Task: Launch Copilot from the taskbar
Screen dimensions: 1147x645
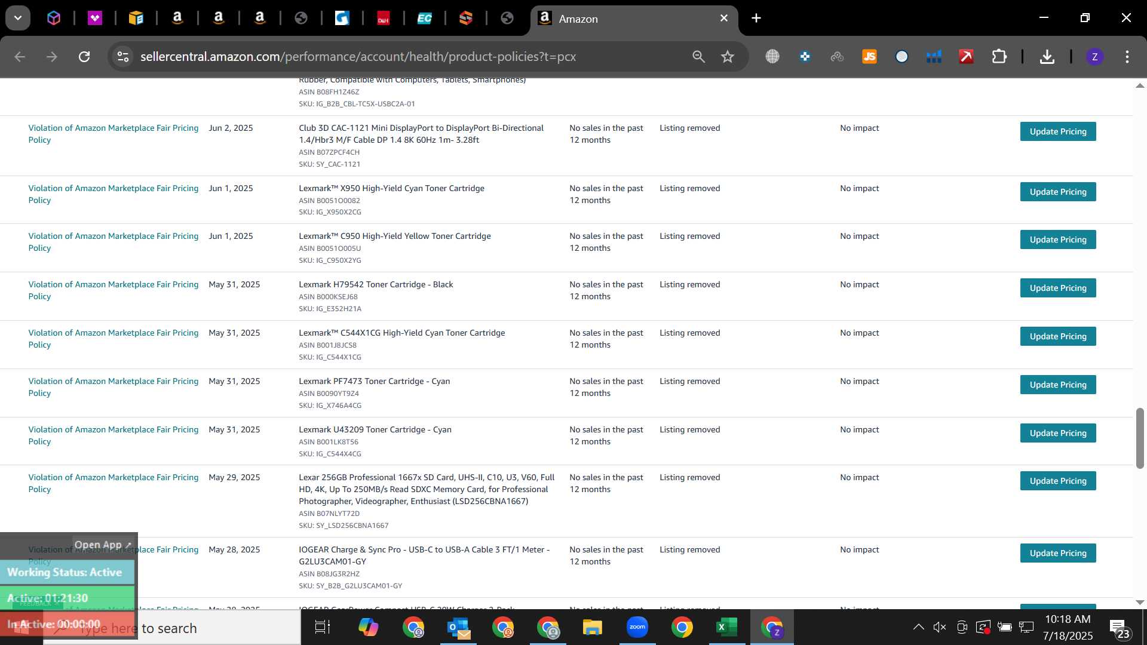Action: (x=368, y=627)
